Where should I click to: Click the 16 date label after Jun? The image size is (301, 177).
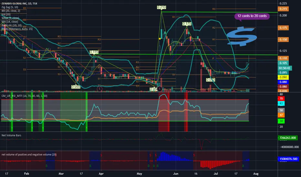[x=196, y=173]
